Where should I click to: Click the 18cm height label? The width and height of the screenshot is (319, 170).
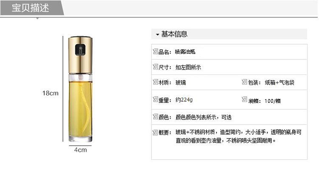(x=50, y=93)
